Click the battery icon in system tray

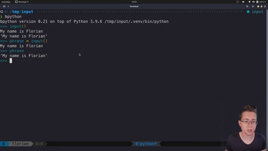(257, 2)
